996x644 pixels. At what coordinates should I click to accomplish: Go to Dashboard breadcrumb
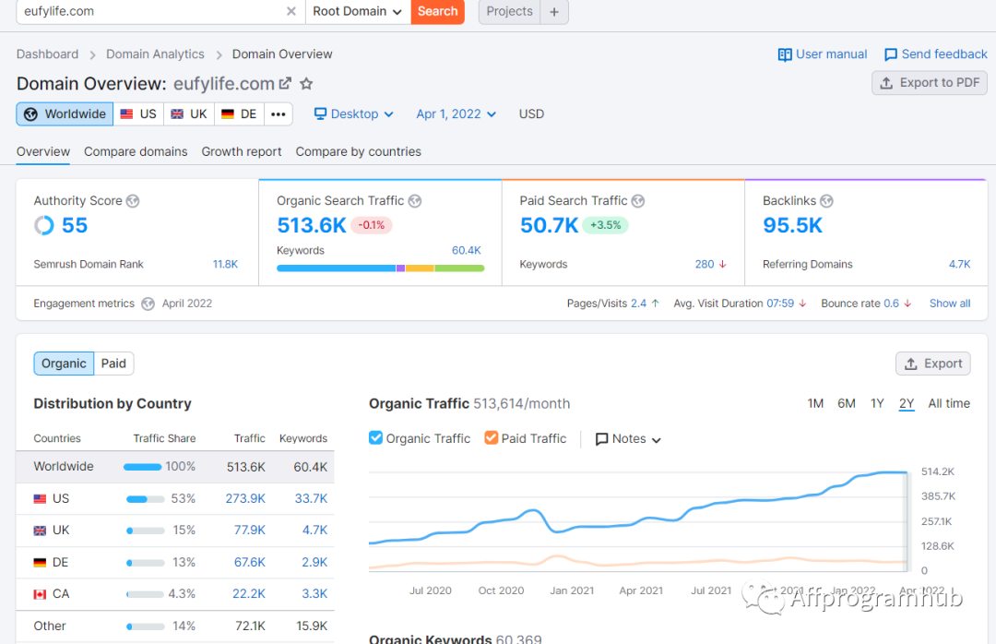pos(48,54)
